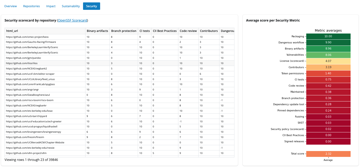This screenshot has height=167, width=361.
Task: Click the yellow License (scorecard) 4.07 cell
Action: tap(328, 61)
